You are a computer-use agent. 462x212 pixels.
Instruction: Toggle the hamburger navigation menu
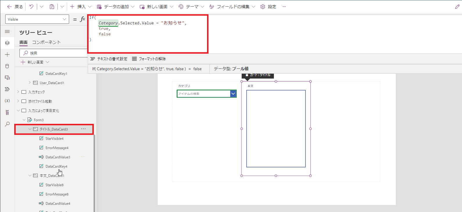coord(7,31)
